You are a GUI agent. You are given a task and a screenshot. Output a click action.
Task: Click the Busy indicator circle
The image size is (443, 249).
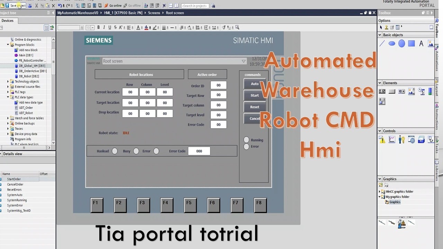coord(136,151)
